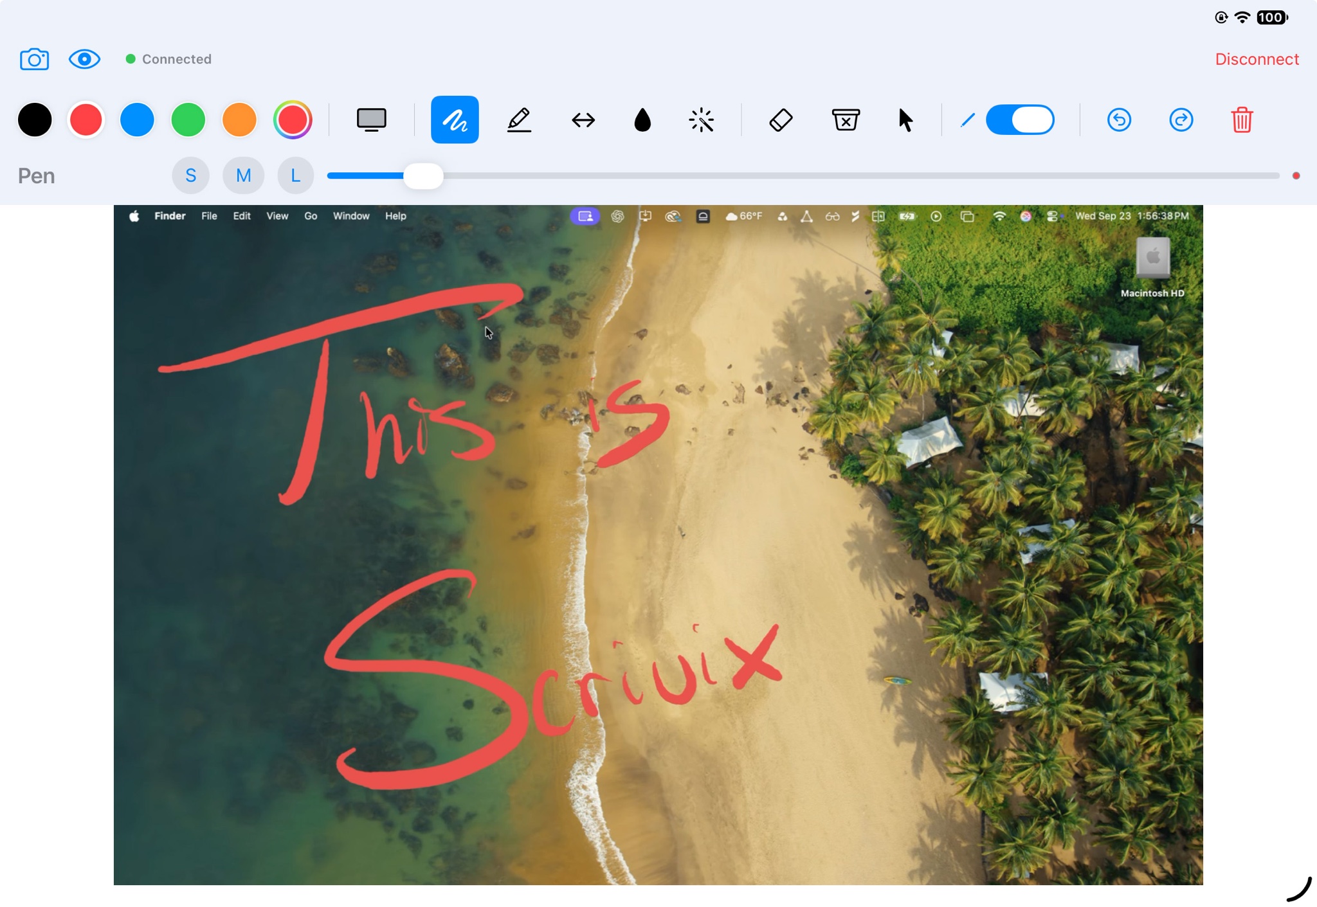Redo the last stroke
1317x907 pixels.
(1181, 120)
